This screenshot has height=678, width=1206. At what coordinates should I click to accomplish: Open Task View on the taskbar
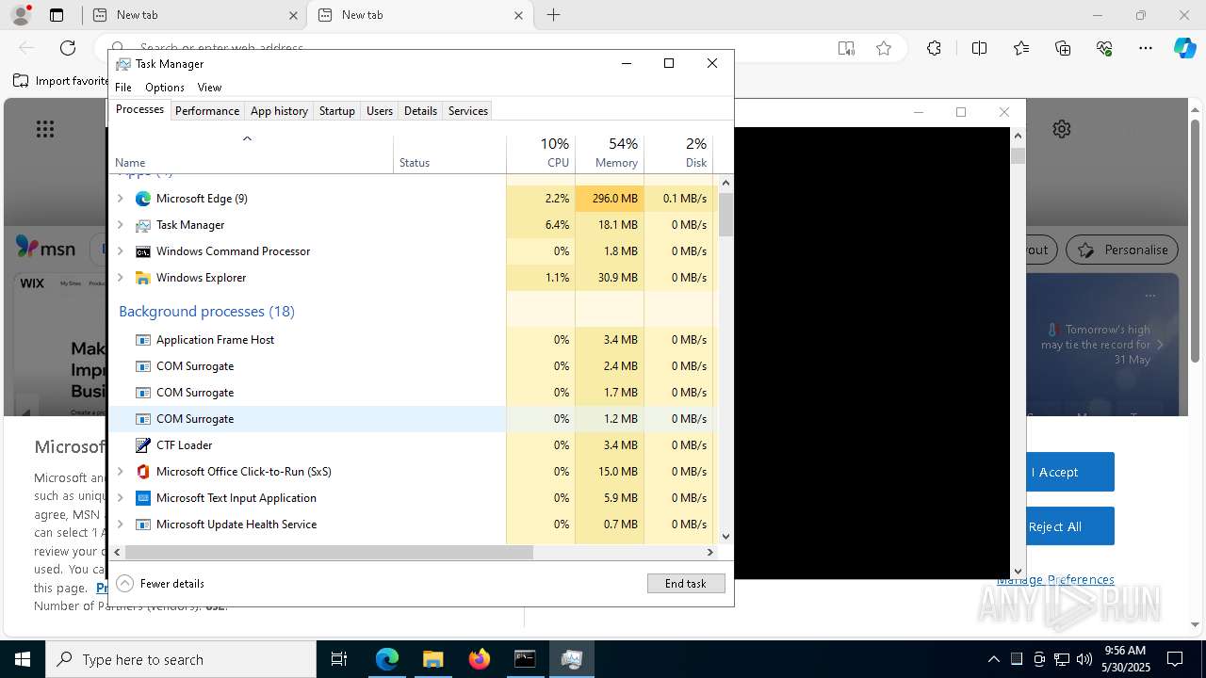coord(339,659)
